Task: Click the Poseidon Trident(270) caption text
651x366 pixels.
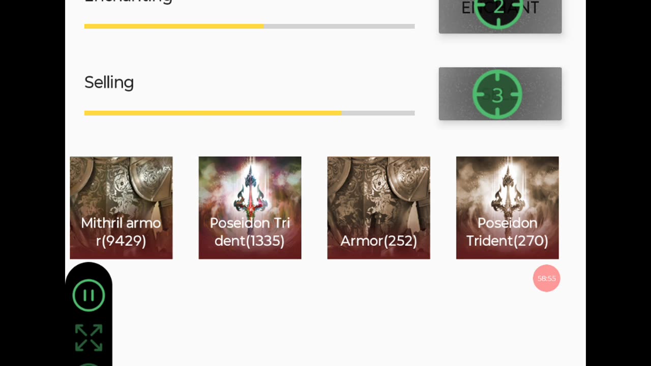Action: pos(508,232)
